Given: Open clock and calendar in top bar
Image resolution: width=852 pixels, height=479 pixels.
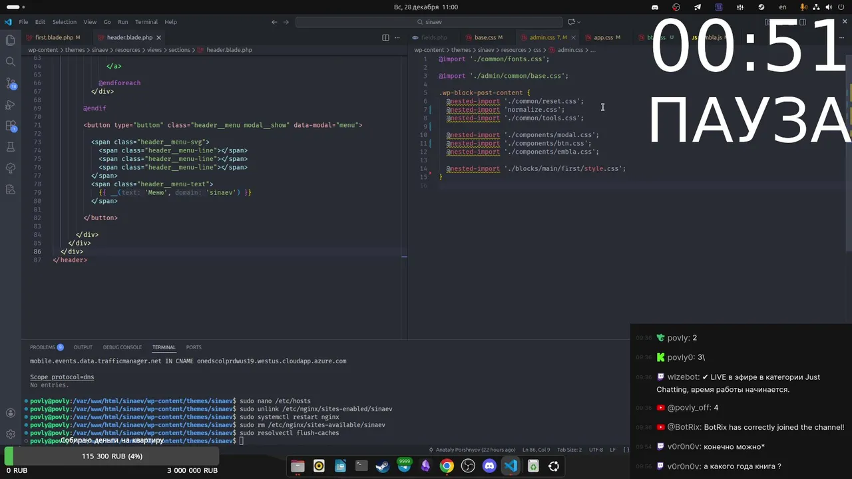Looking at the screenshot, I should [x=426, y=7].
